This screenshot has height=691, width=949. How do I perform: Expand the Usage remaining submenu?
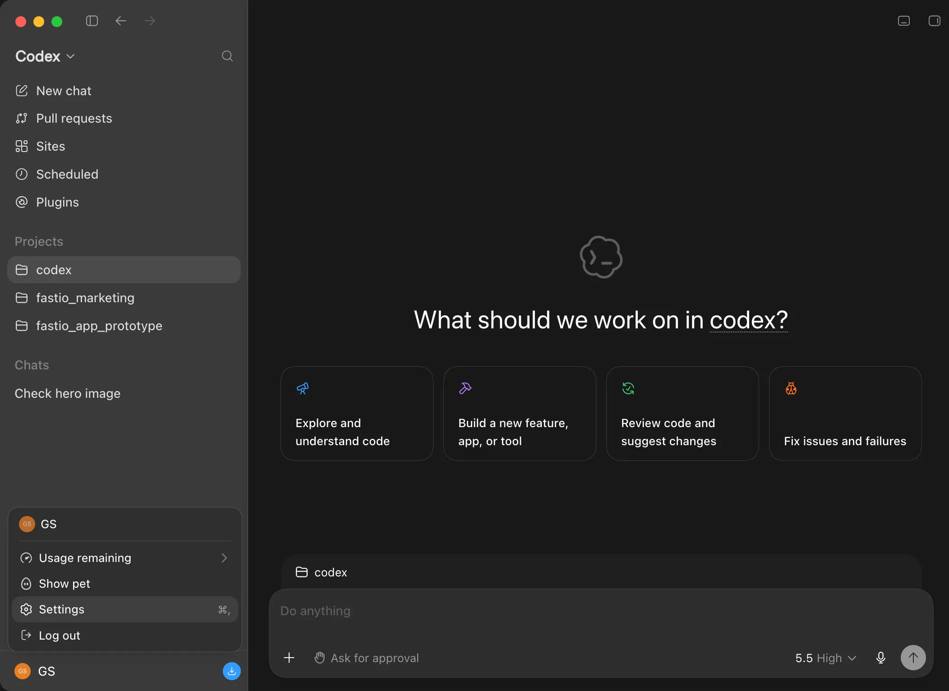coord(125,558)
